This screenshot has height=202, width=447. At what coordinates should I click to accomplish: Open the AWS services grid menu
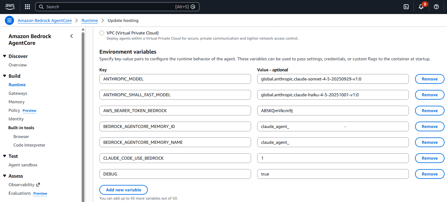click(27, 7)
